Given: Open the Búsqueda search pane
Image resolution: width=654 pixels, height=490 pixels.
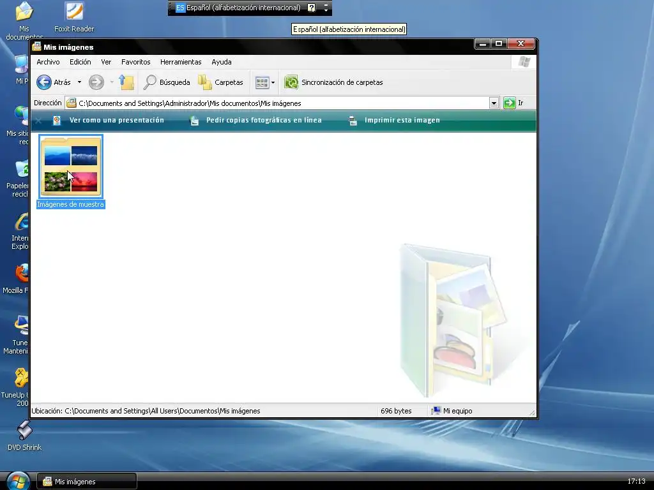Looking at the screenshot, I should point(167,82).
